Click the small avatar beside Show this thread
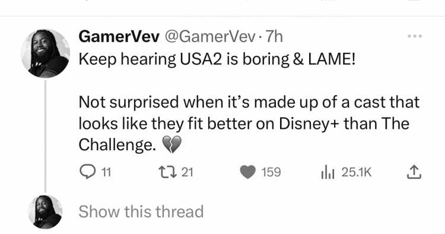Image resolution: width=445 pixels, height=234 pixels. 45,212
